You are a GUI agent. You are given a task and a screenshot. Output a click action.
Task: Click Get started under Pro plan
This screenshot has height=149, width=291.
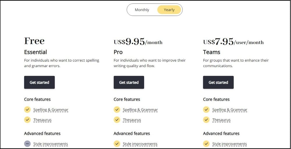pos(129,82)
